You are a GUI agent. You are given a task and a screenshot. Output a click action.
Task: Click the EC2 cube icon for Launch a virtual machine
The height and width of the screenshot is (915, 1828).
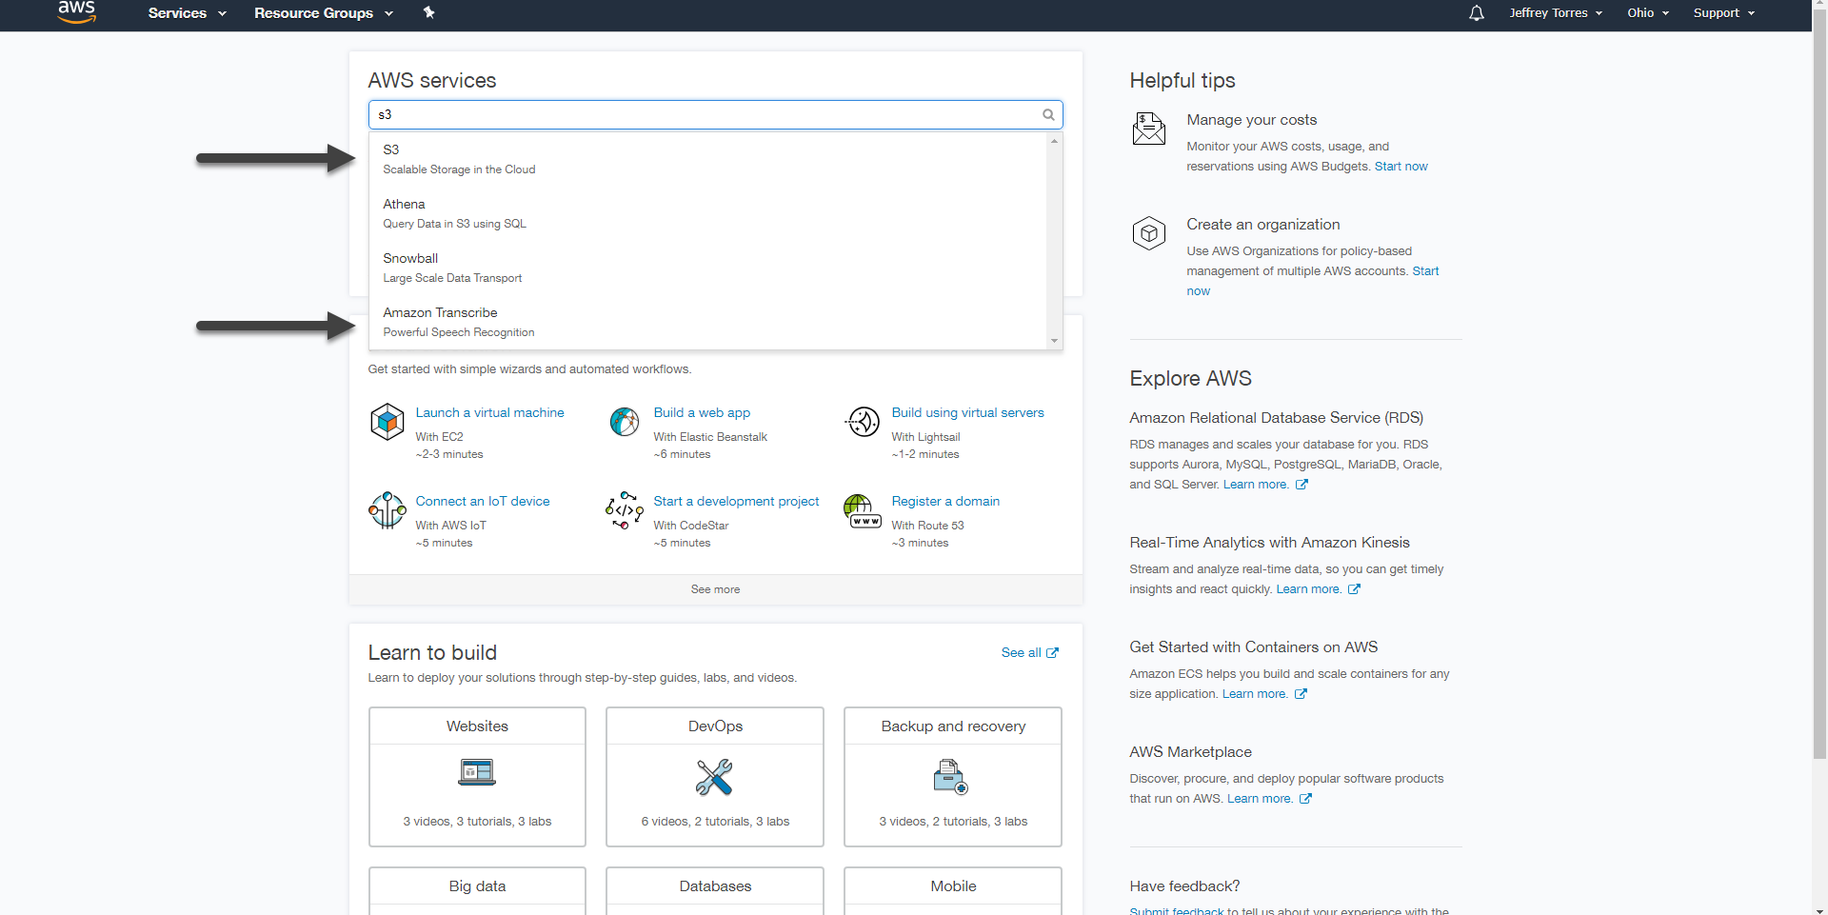pyautogui.click(x=387, y=422)
